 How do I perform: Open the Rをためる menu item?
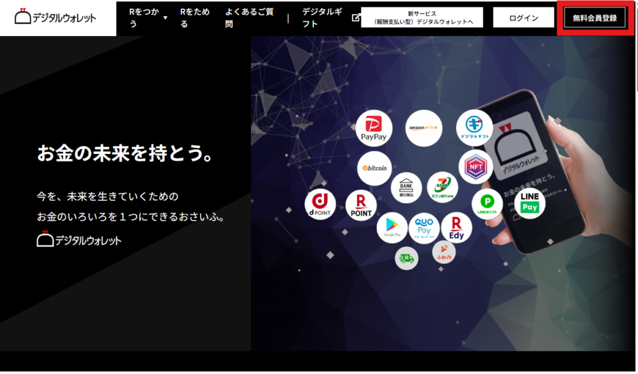click(x=195, y=18)
